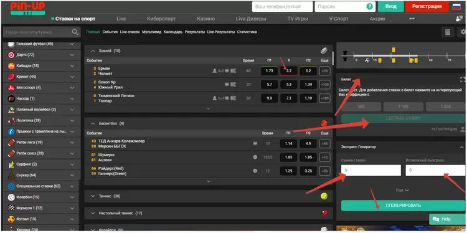
Task: Expand the Теннис (38) section
Action: coord(93,196)
